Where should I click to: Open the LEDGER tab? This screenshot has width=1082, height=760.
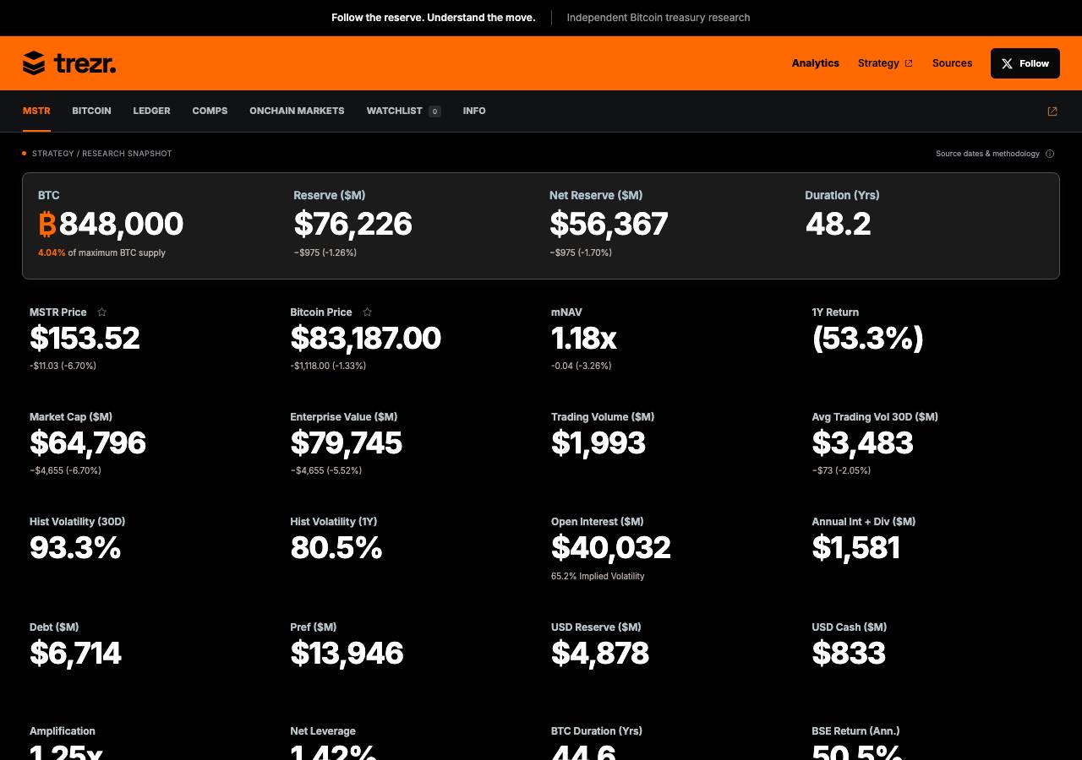[151, 111]
